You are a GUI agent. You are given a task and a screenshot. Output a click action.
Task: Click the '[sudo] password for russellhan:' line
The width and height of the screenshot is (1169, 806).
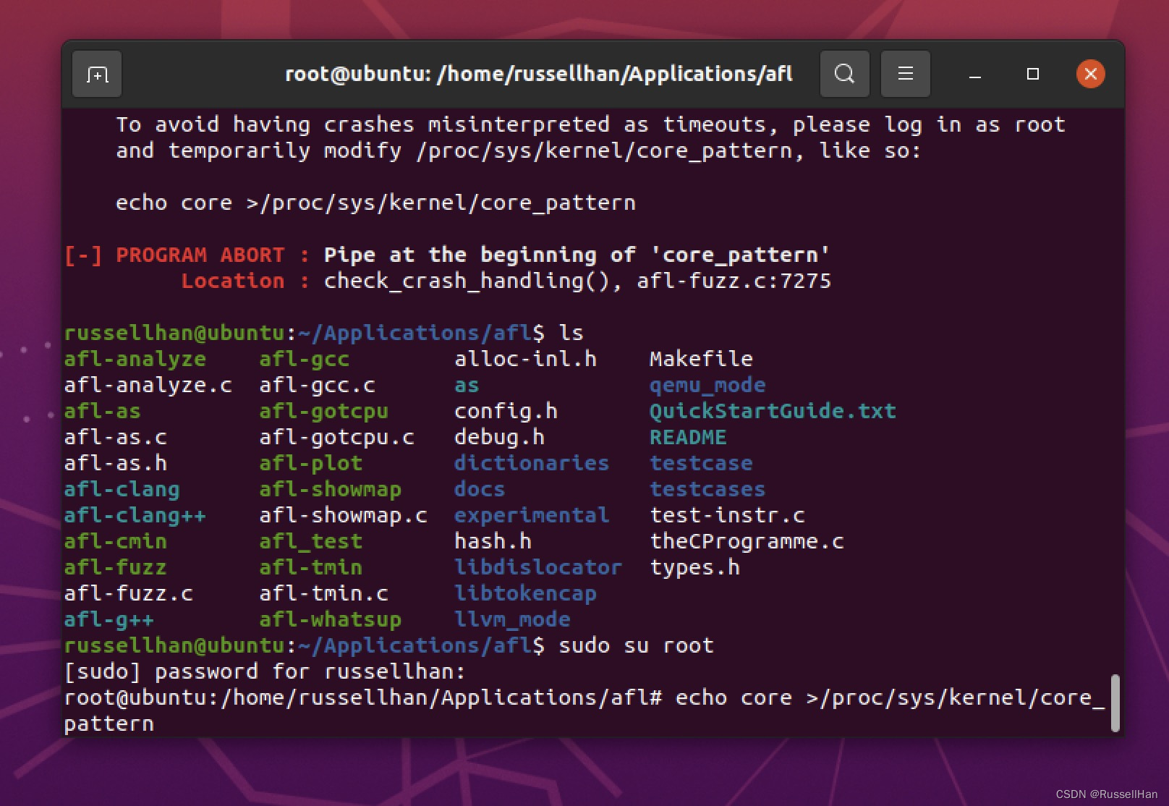click(x=265, y=671)
